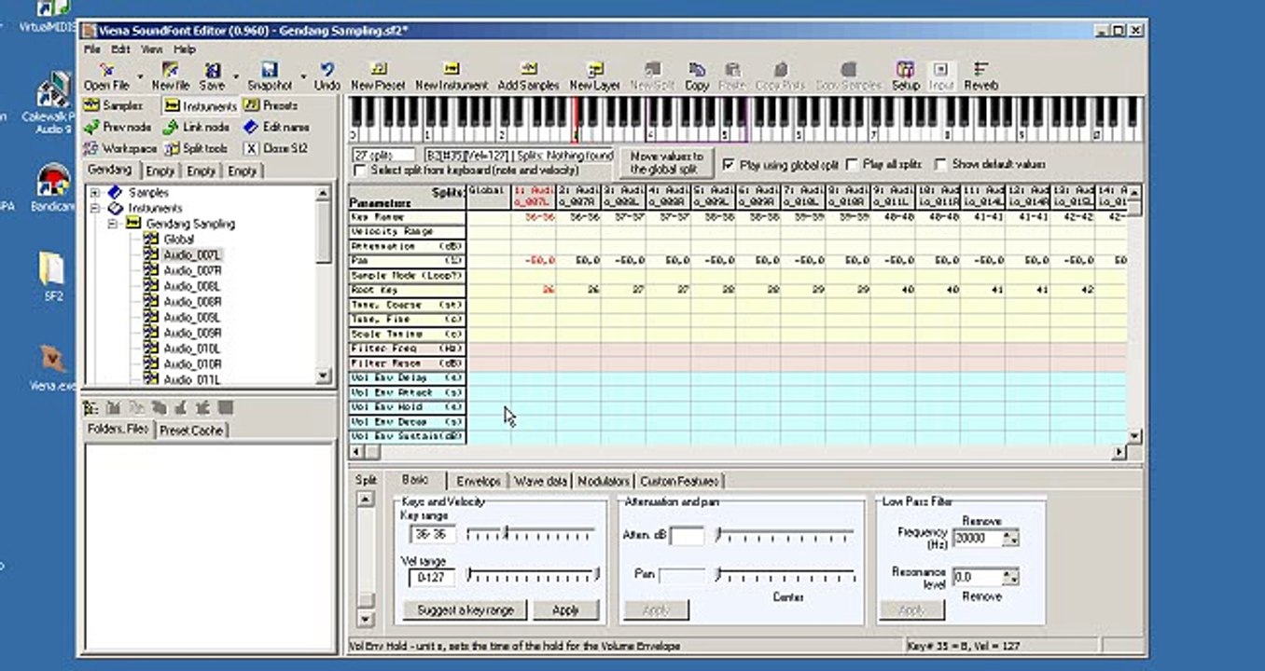This screenshot has height=671, width=1265.
Task: Click the Link node button
Action: click(x=195, y=127)
